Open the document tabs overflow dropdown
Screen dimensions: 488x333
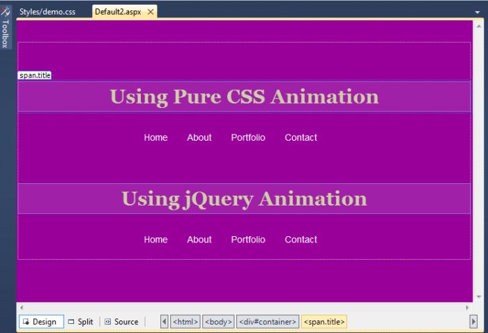(478, 12)
